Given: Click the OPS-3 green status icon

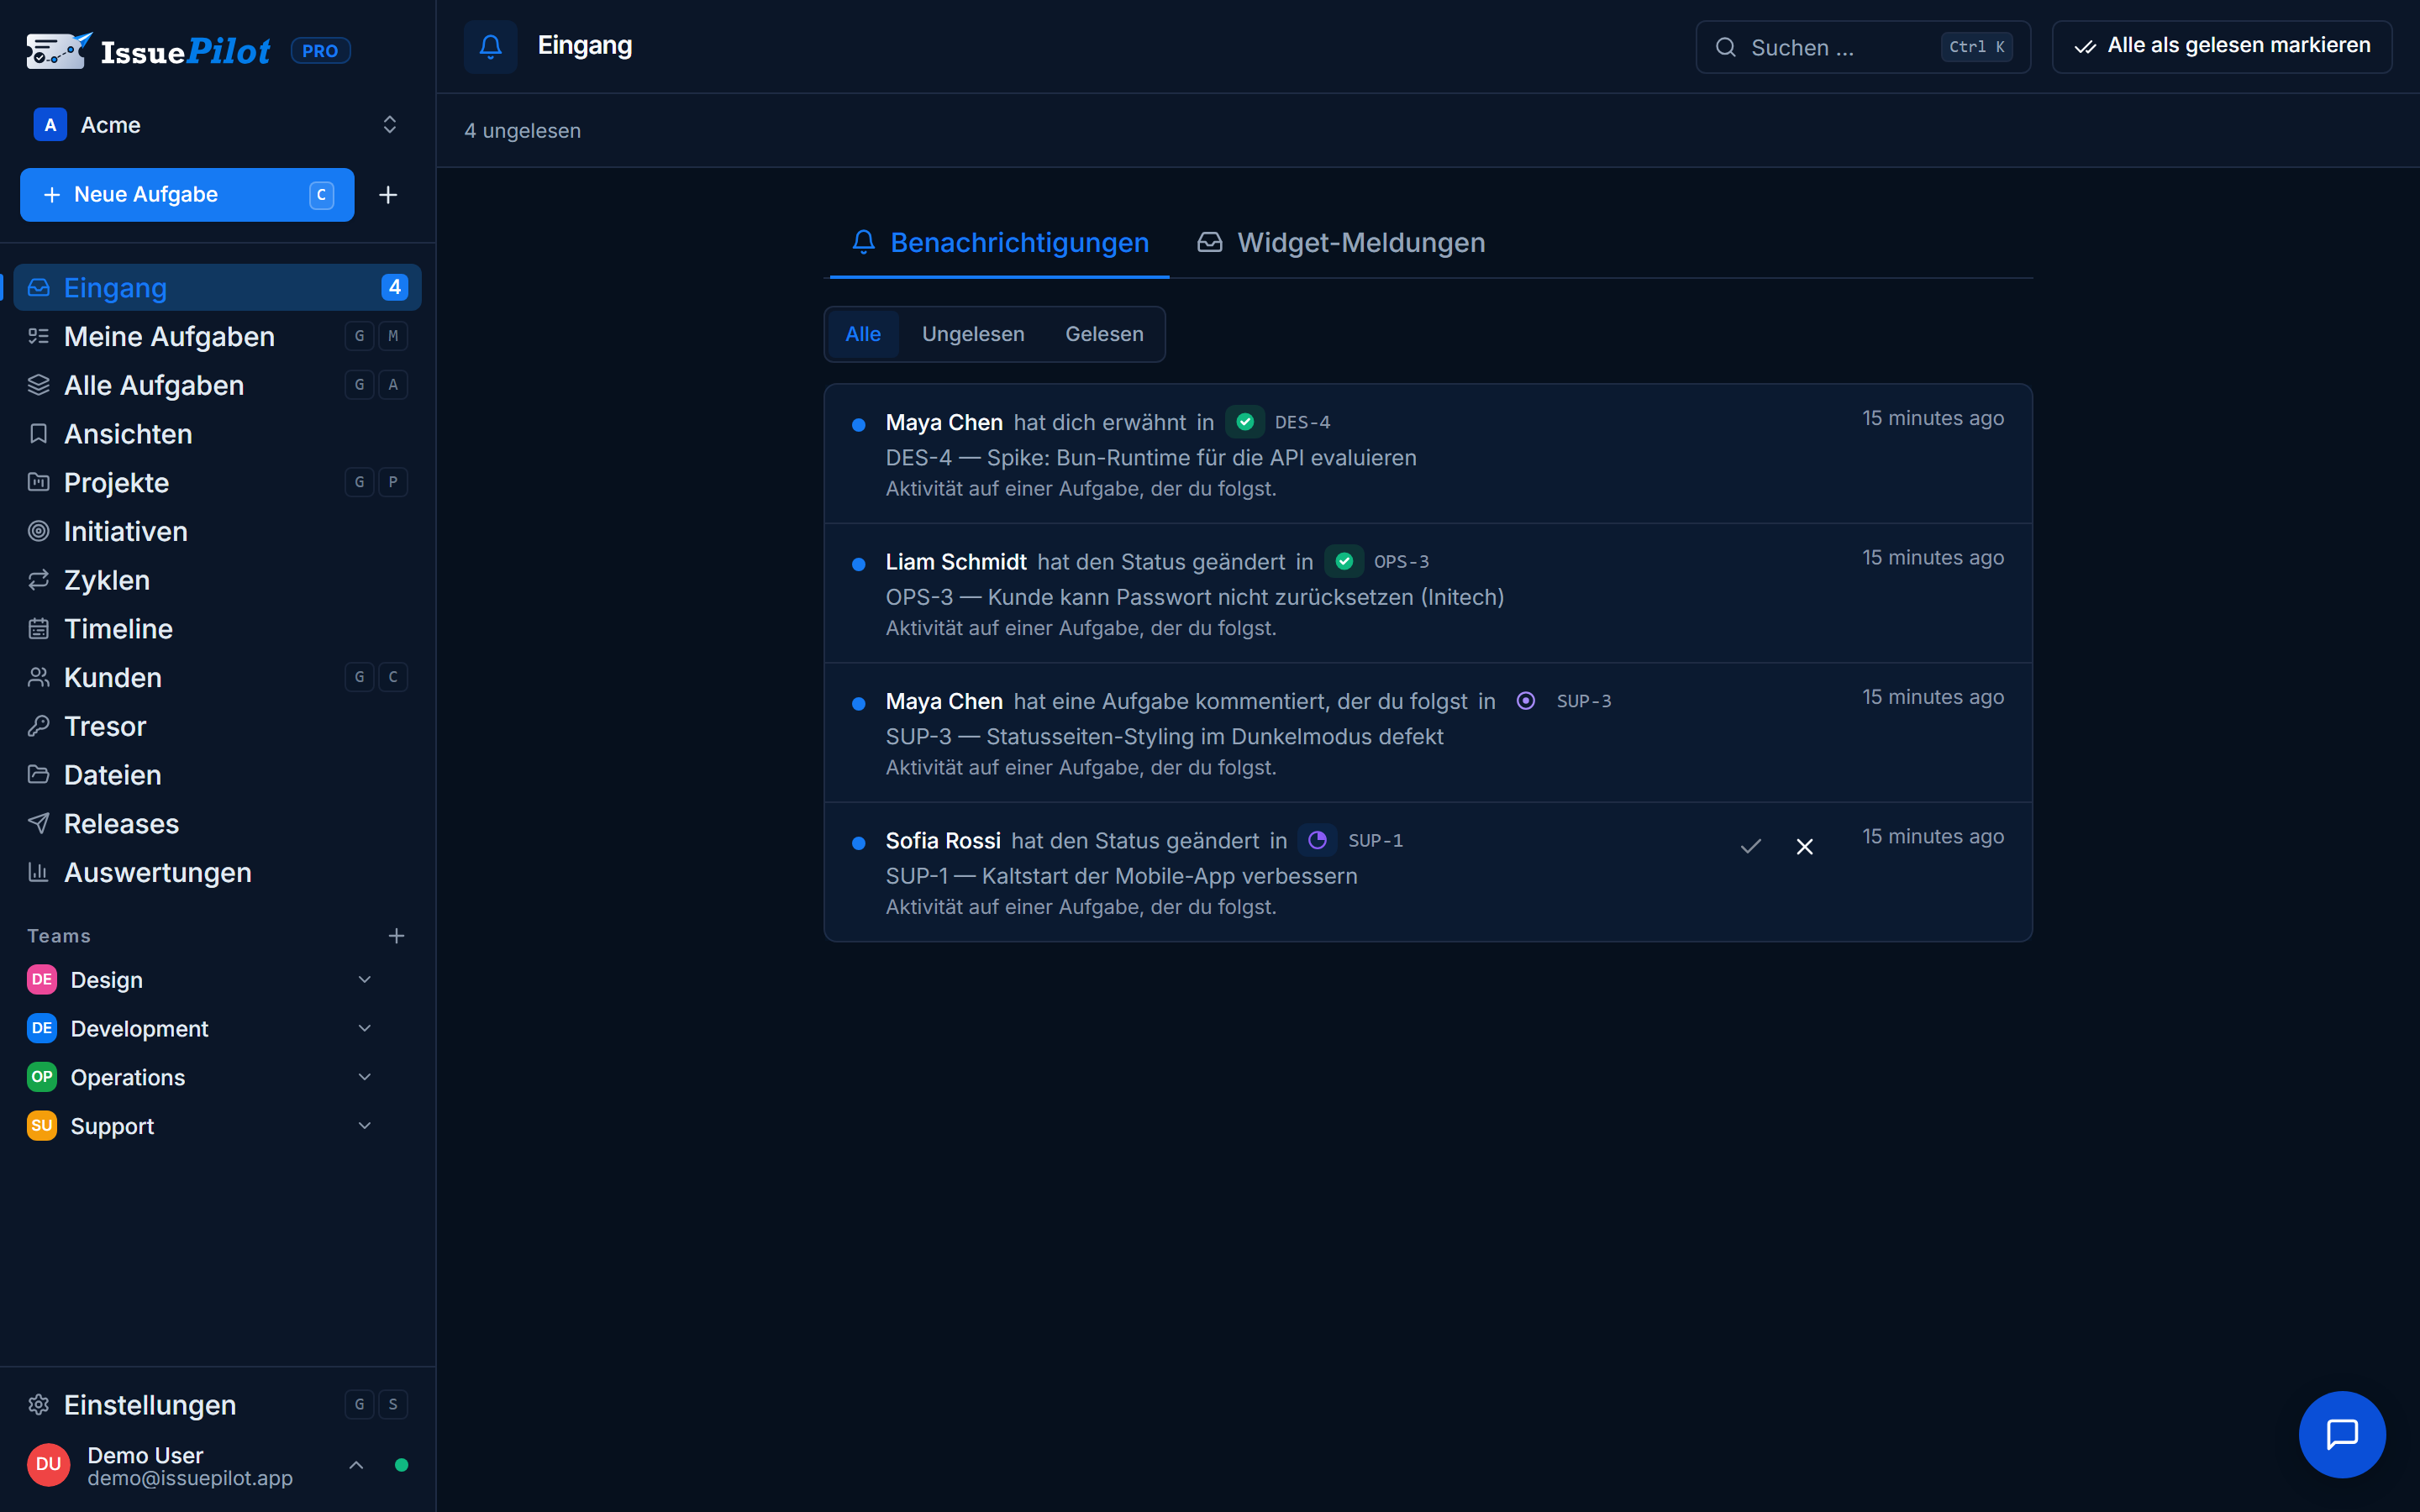Looking at the screenshot, I should pyautogui.click(x=1344, y=561).
